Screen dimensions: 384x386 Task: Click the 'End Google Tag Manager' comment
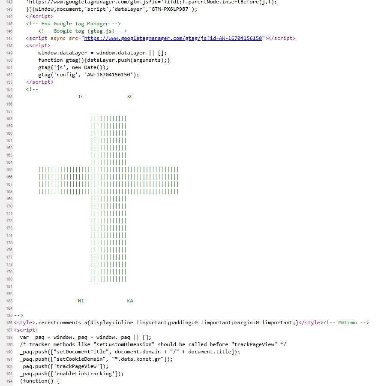(73, 24)
